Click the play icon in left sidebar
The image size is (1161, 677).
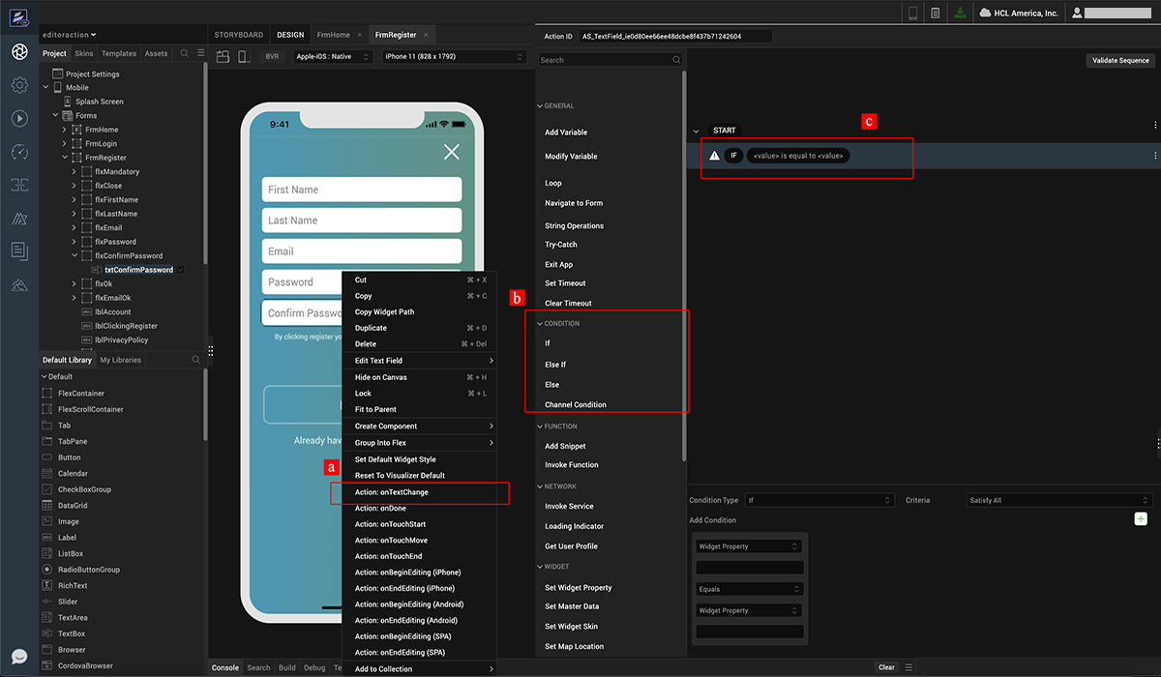click(19, 118)
